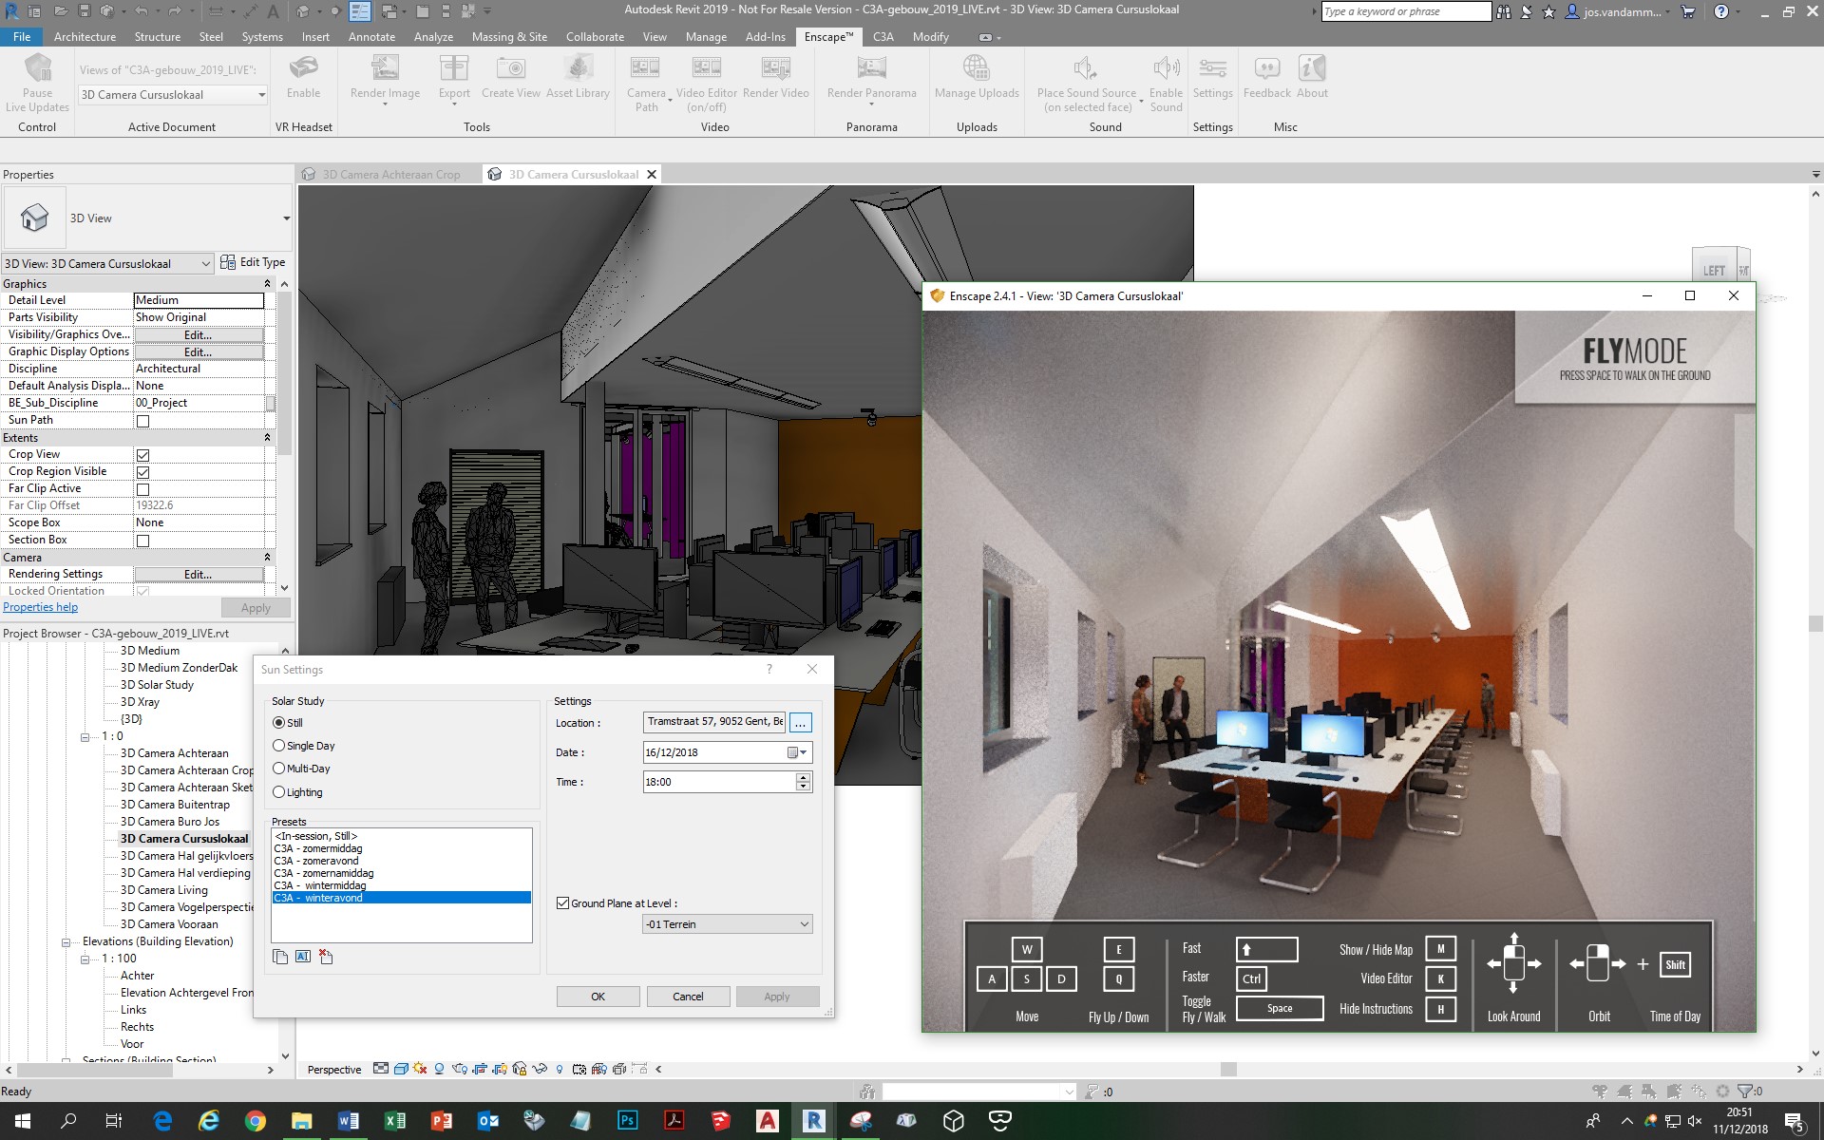The width and height of the screenshot is (1824, 1140).
Task: Click Save icon in quick access toolbar
Action: point(84,11)
